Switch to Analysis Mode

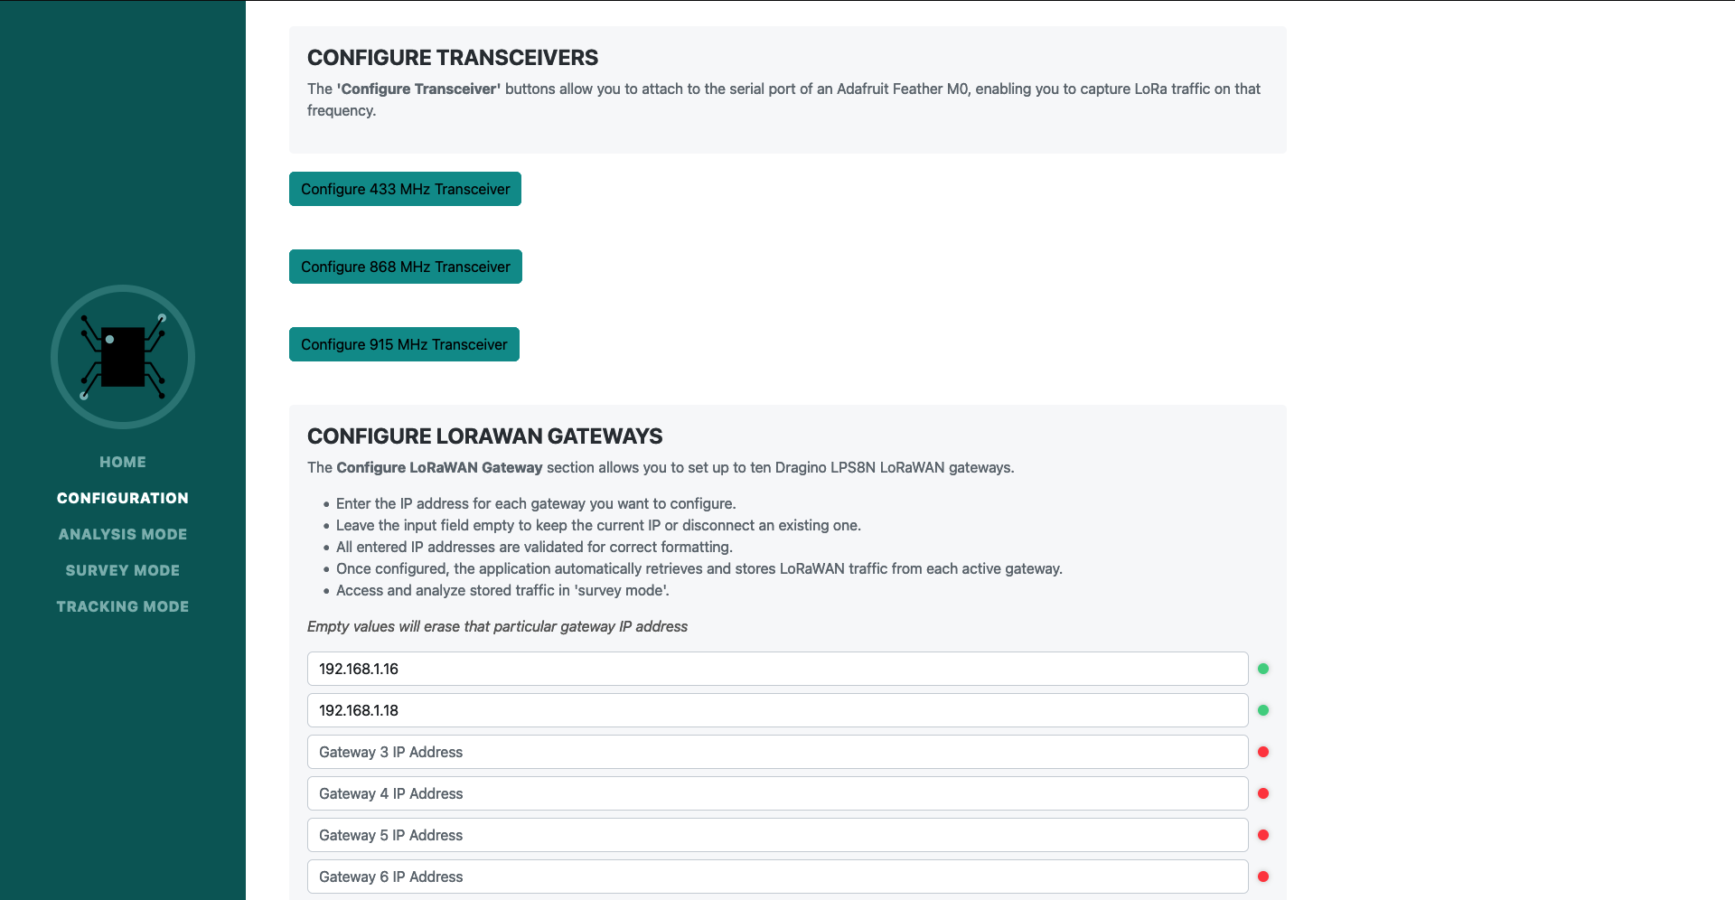(123, 534)
